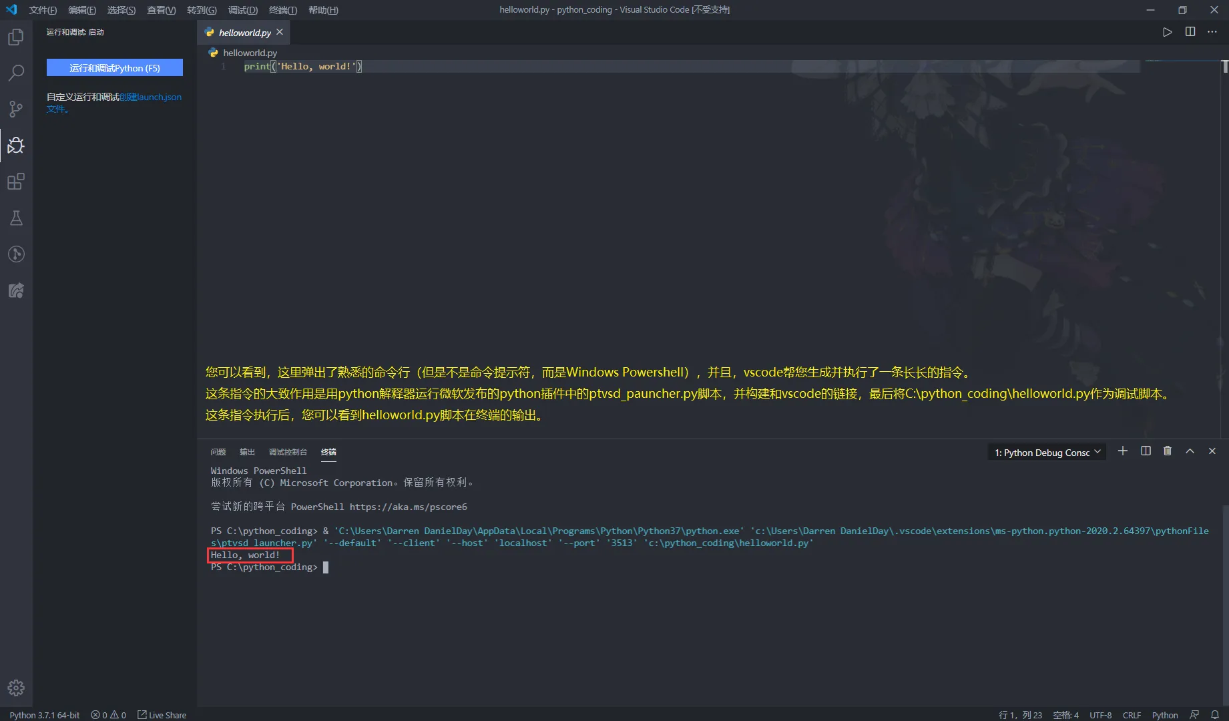Image resolution: width=1229 pixels, height=721 pixels.
Task: Open the 帮助(H) menu
Action: (x=323, y=10)
